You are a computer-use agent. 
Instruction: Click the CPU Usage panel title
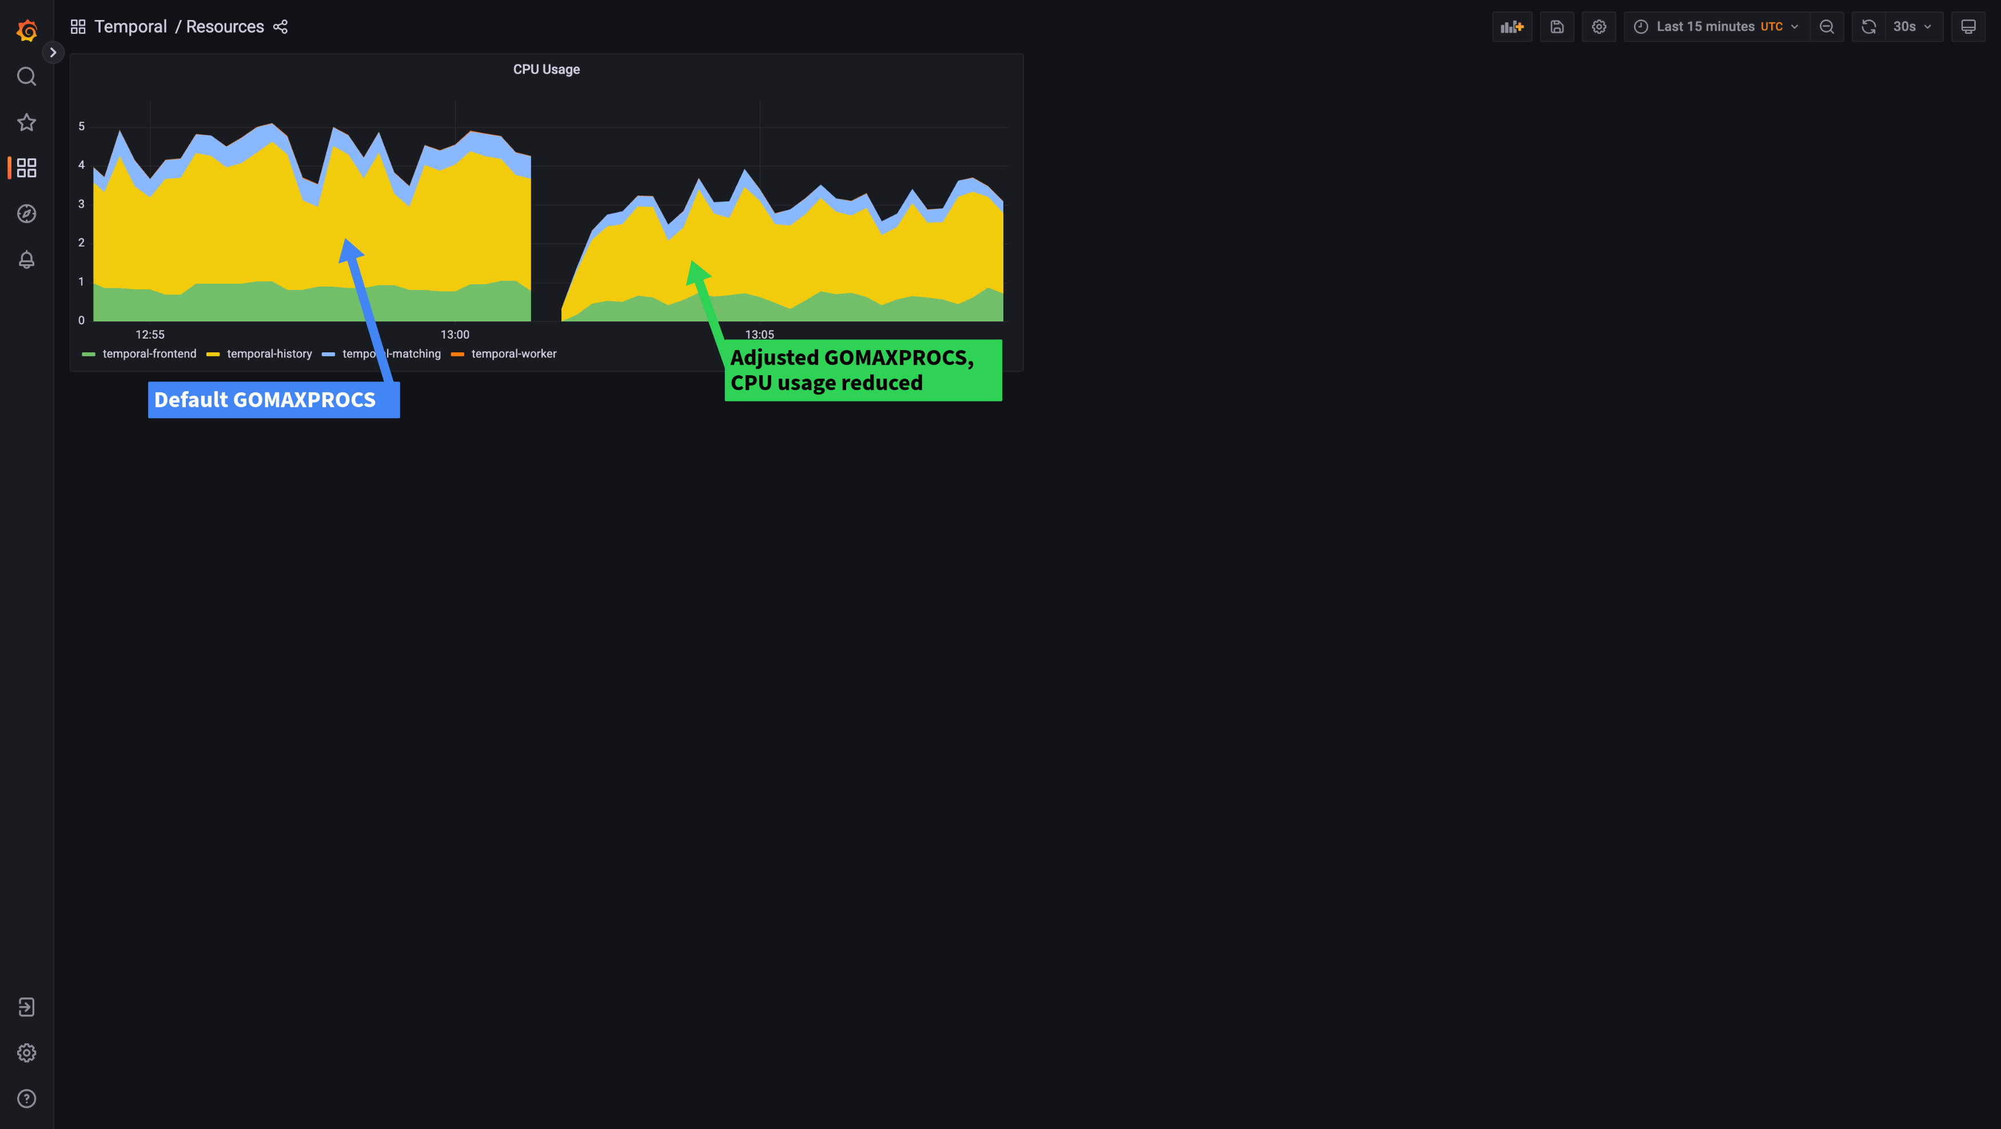(x=546, y=69)
